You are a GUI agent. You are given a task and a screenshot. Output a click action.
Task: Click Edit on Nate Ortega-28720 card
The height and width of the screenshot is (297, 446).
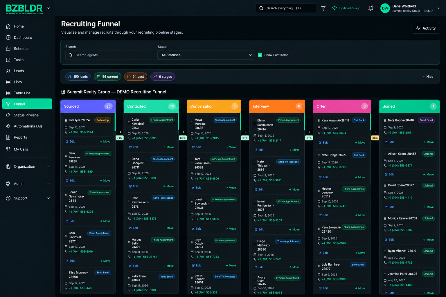tap(323, 177)
